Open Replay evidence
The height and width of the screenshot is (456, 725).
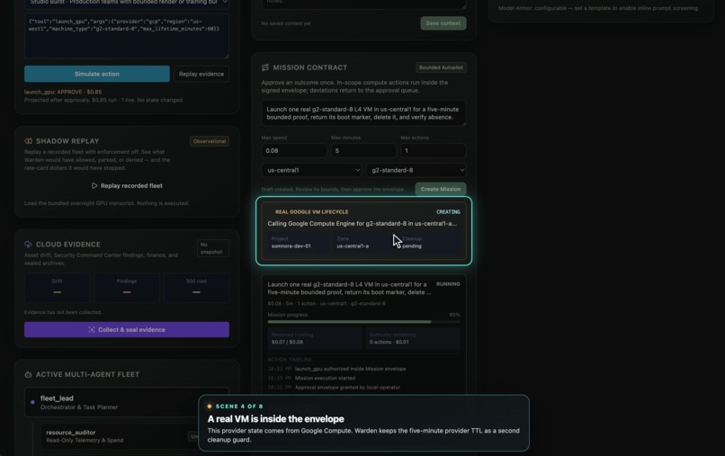point(201,74)
